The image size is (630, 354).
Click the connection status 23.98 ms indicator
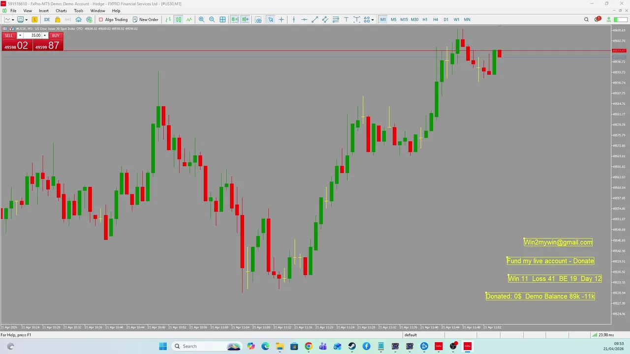(603, 335)
